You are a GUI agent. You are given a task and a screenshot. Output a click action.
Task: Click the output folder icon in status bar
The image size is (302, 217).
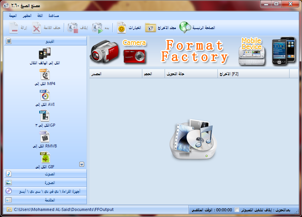(x=9, y=209)
